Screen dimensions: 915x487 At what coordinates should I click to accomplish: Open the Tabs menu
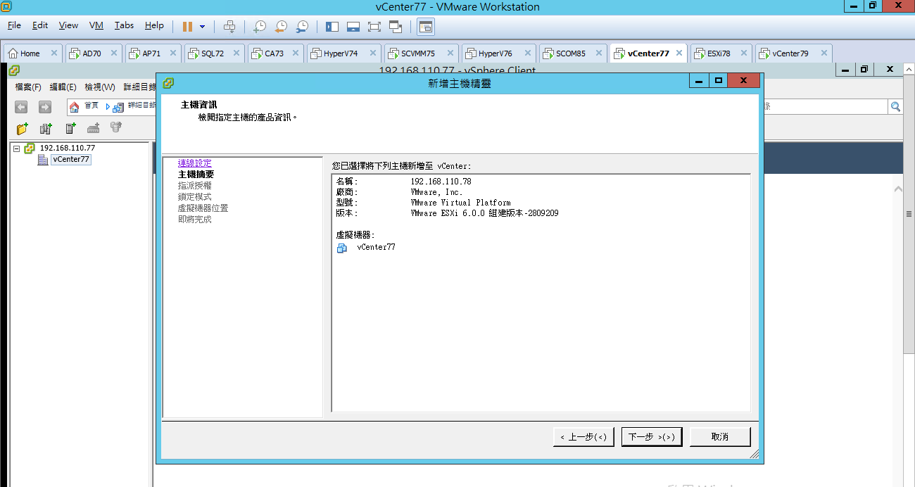[x=124, y=25]
